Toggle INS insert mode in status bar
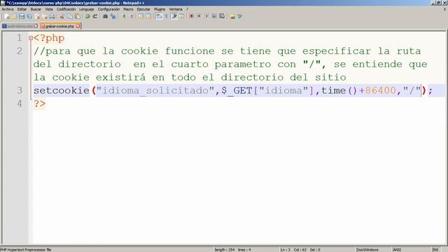 point(435,250)
